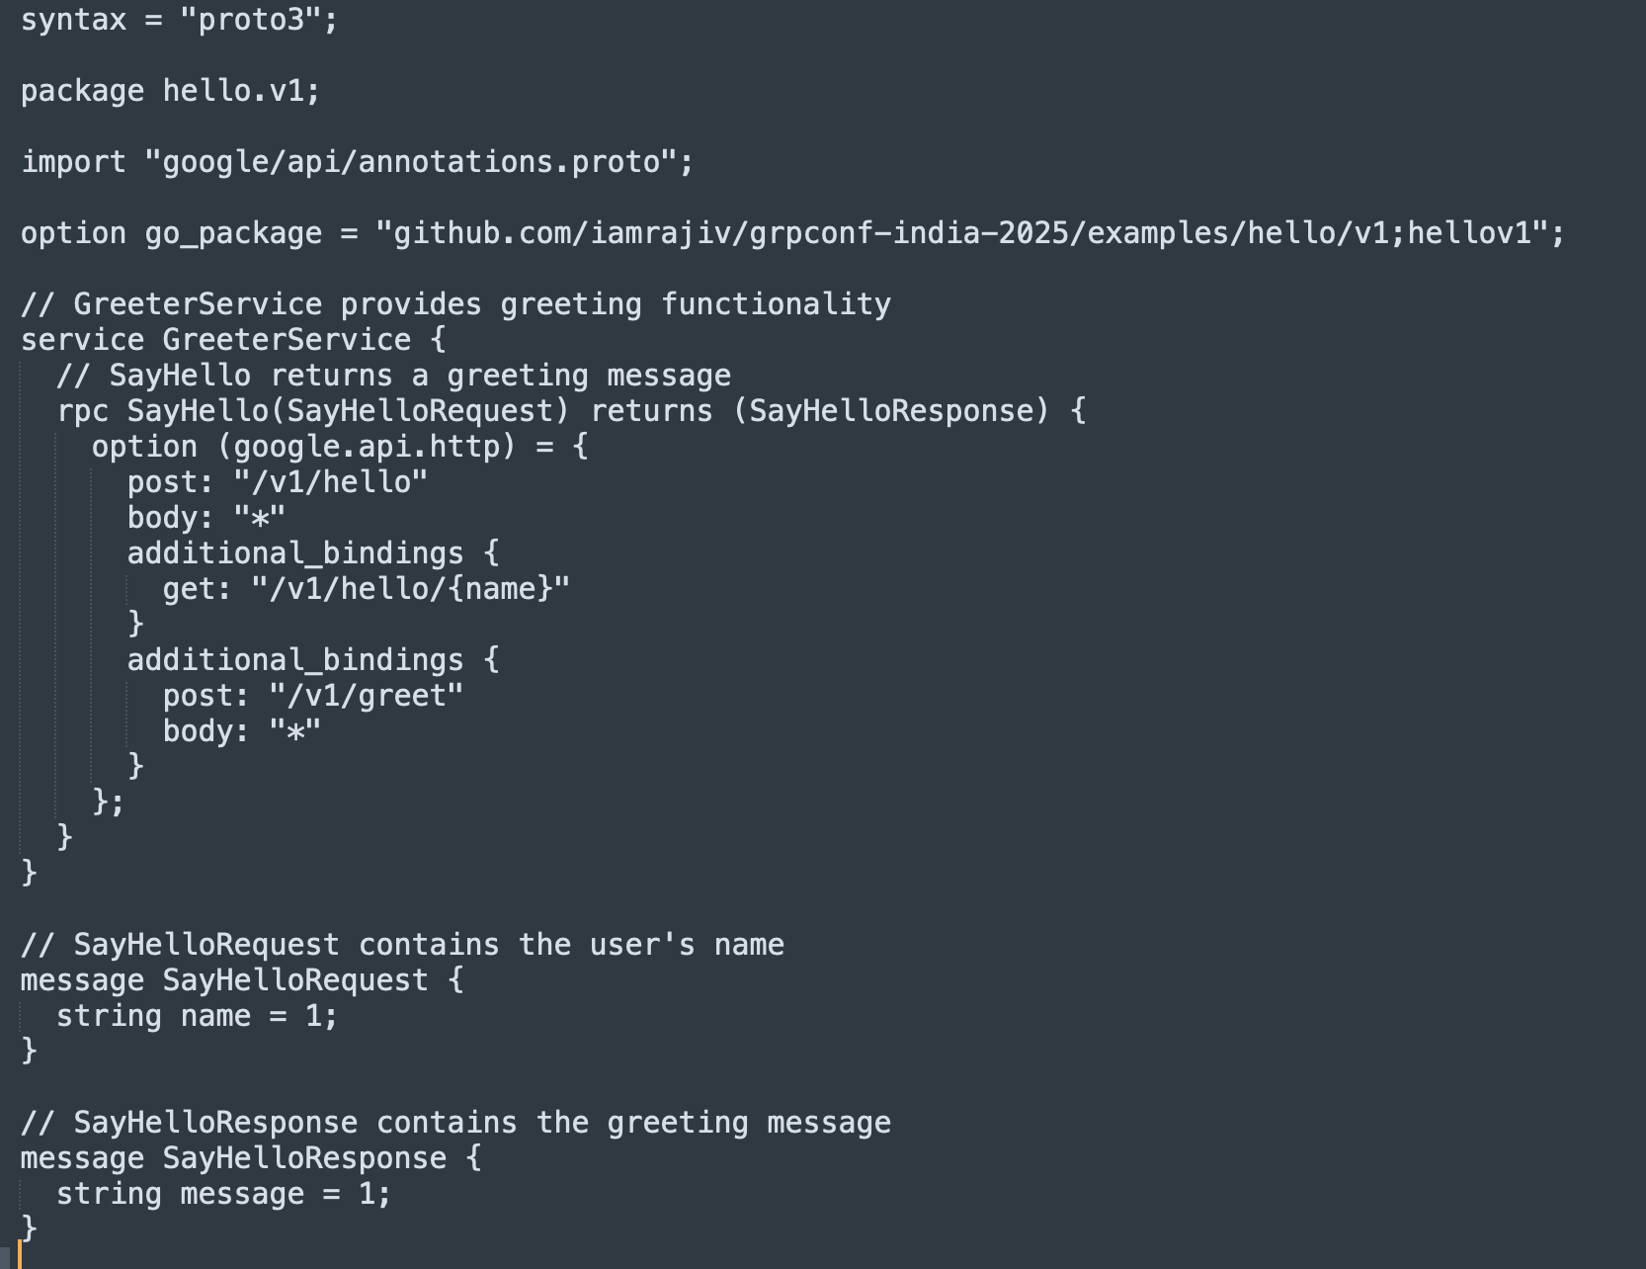Click the service GreeterService opening brace

pos(438,340)
